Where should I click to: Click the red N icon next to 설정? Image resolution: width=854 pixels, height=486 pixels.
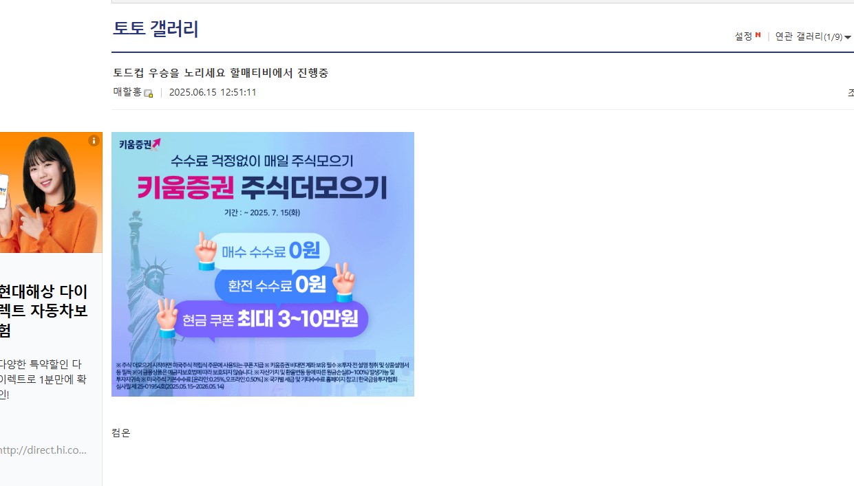758,35
